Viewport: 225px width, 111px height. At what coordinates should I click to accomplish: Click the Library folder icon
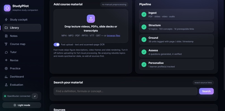(6, 28)
